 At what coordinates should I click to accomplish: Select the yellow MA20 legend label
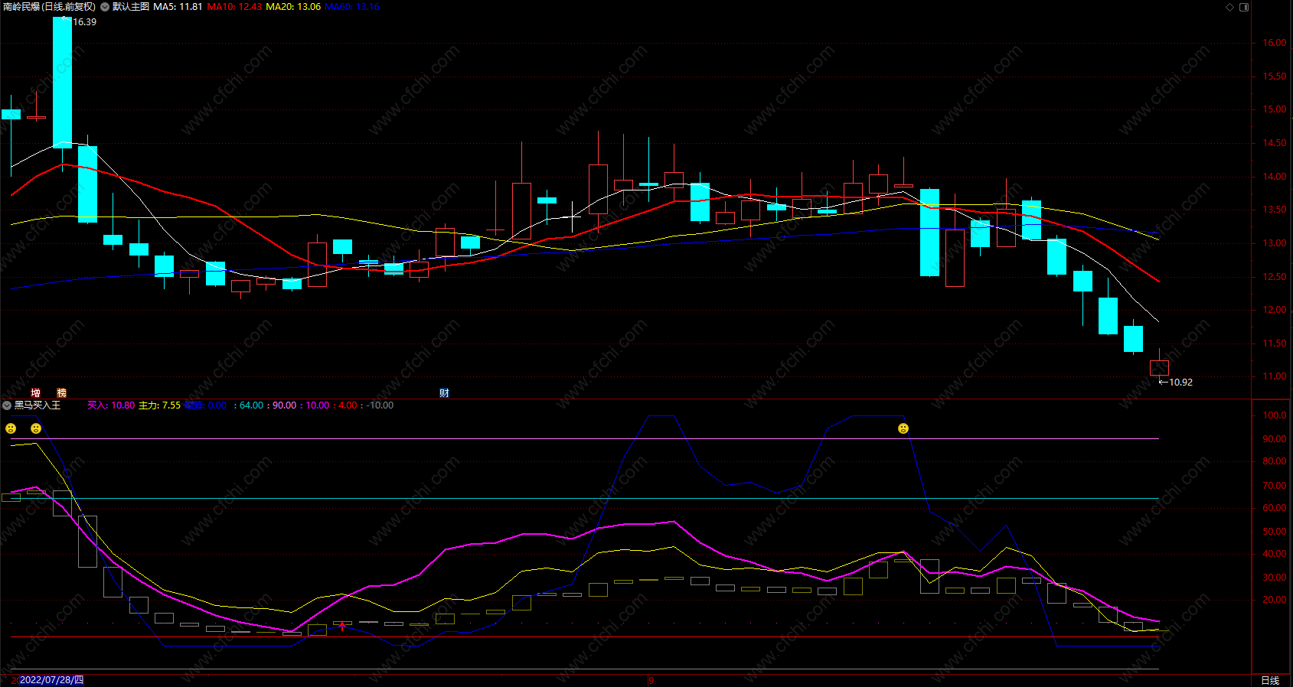pos(293,7)
